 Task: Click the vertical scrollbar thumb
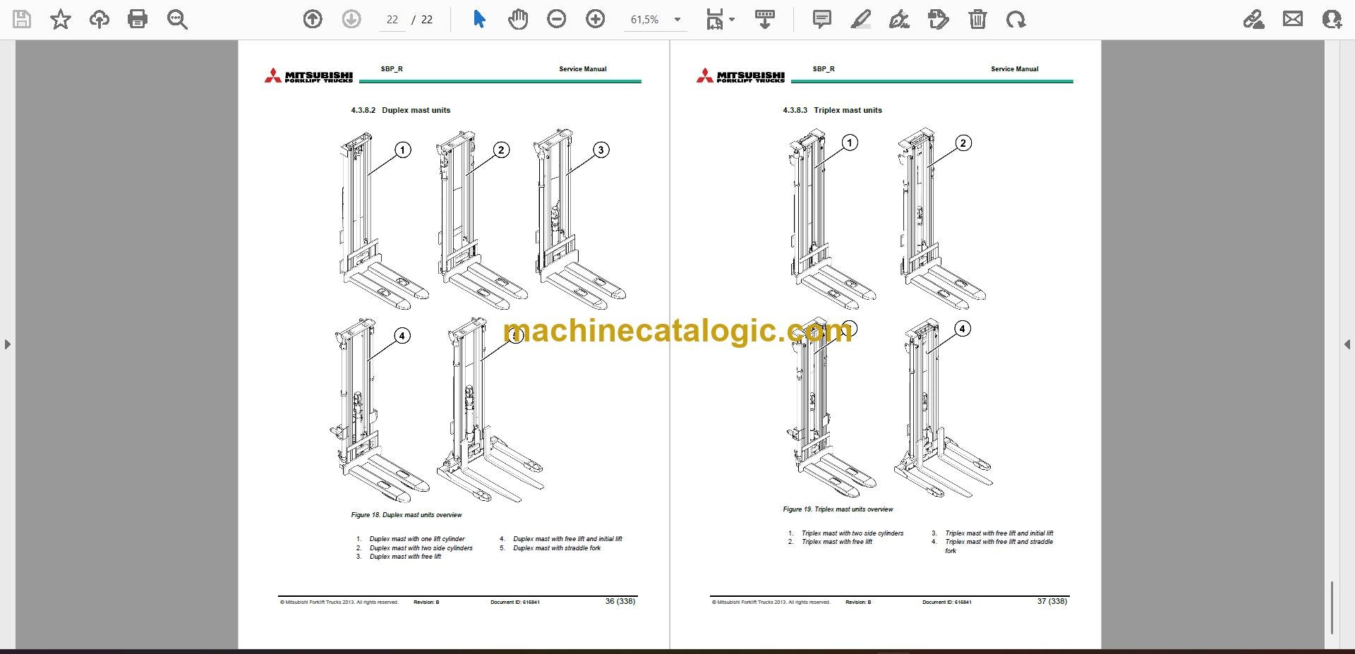coord(1332,607)
